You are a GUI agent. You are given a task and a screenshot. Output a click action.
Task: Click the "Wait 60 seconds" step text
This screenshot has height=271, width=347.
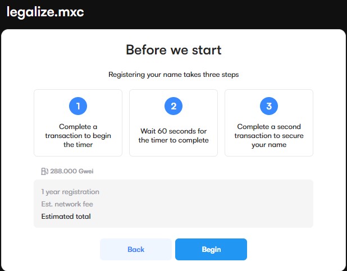pos(174,135)
